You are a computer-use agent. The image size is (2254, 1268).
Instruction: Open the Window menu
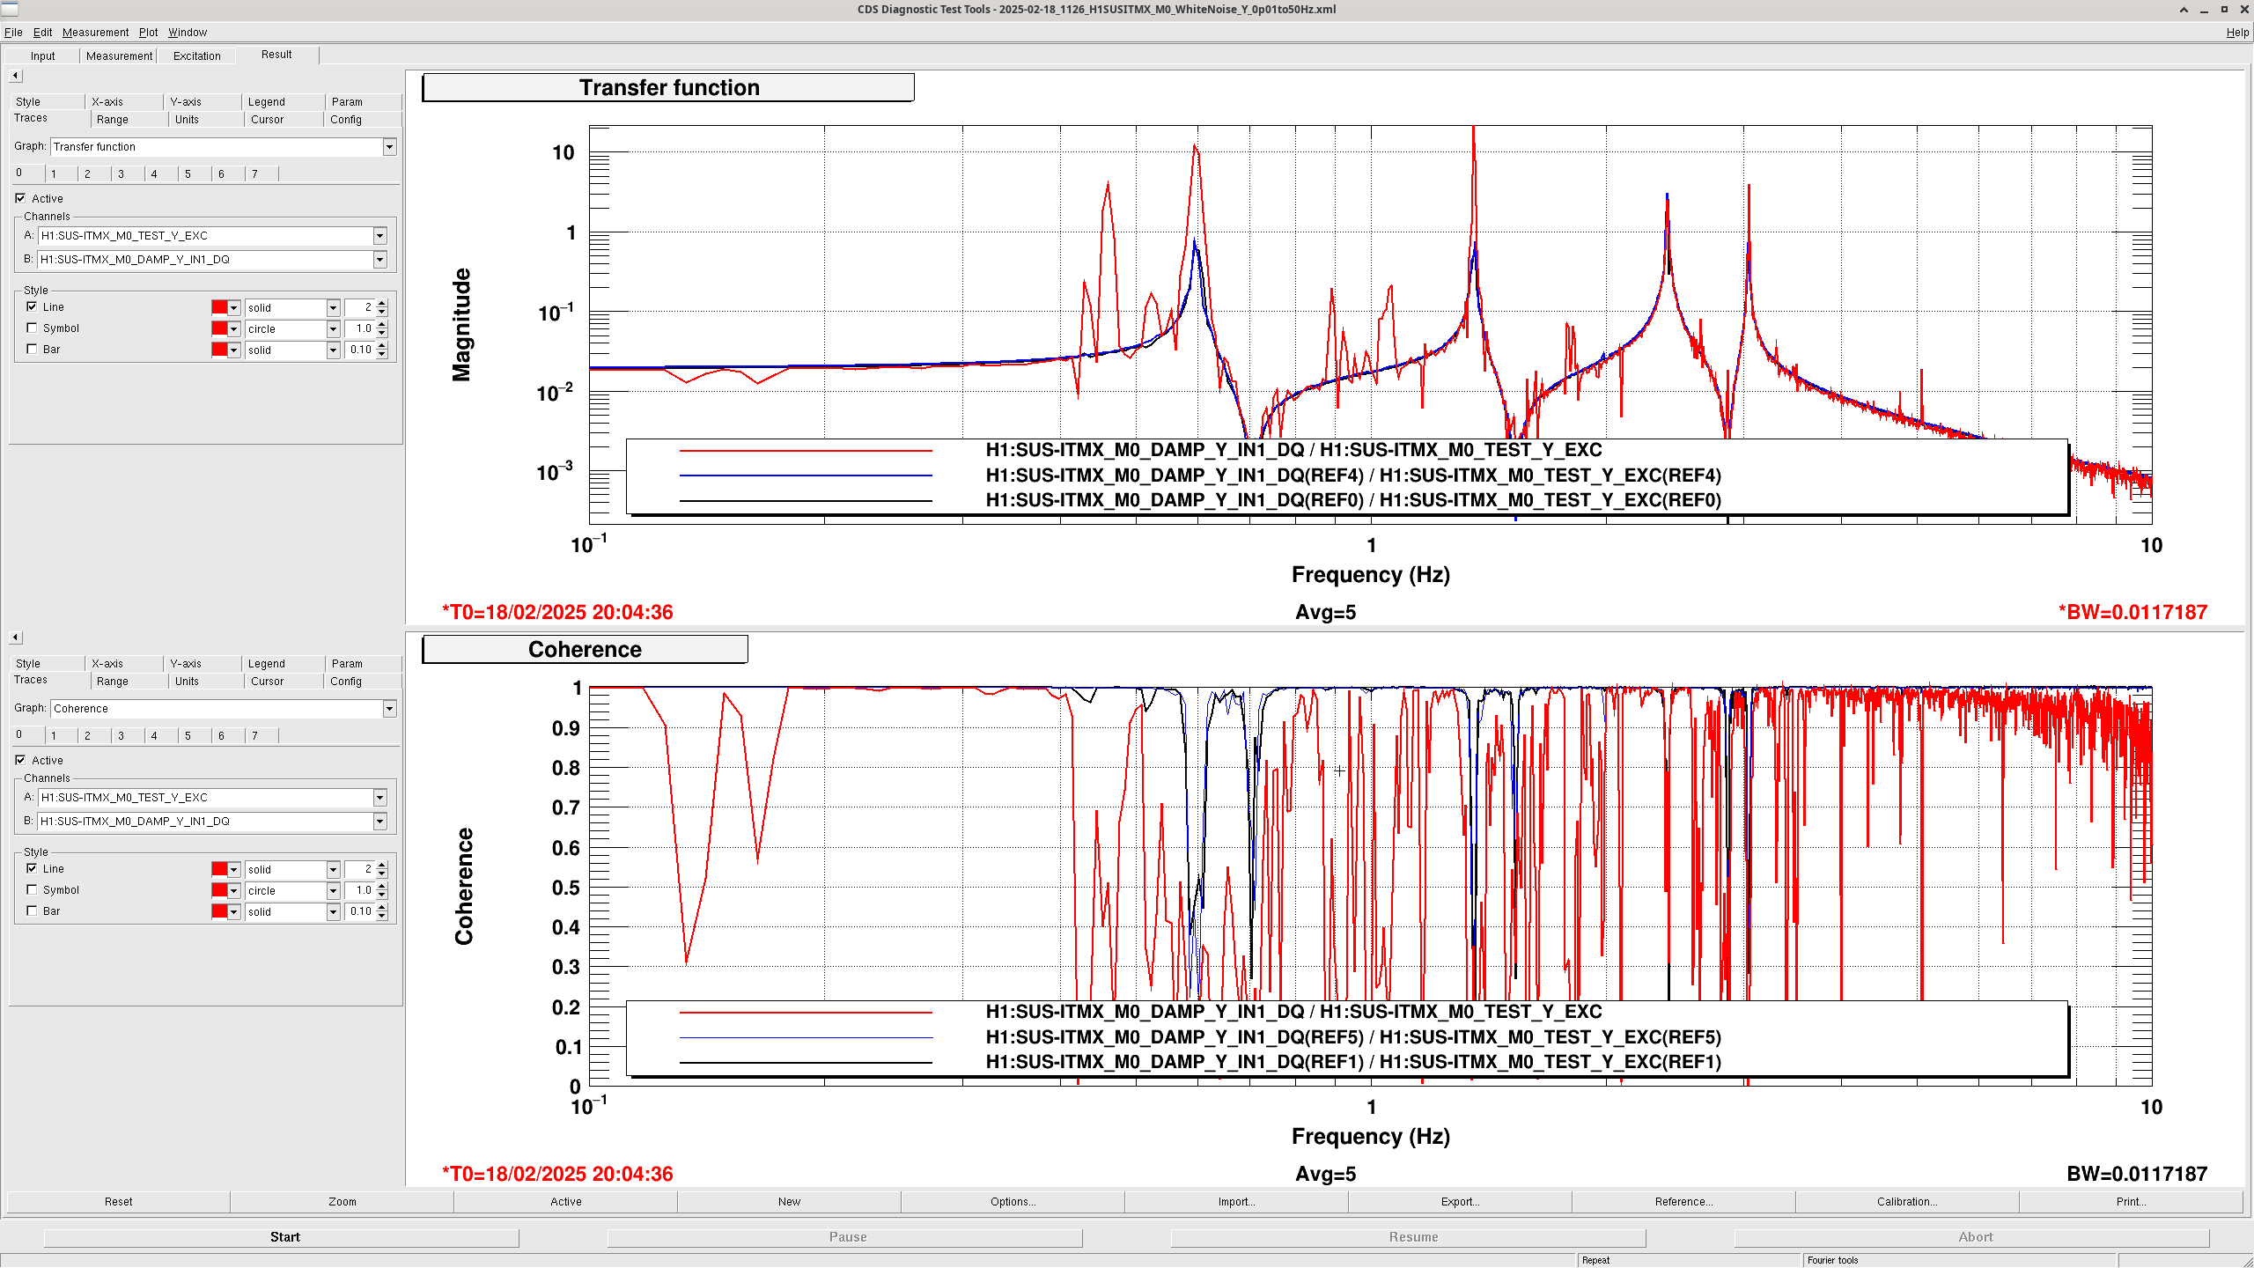tap(188, 33)
